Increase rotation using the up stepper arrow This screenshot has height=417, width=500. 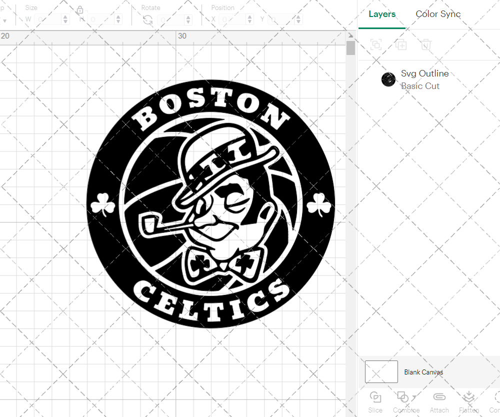[188, 16]
